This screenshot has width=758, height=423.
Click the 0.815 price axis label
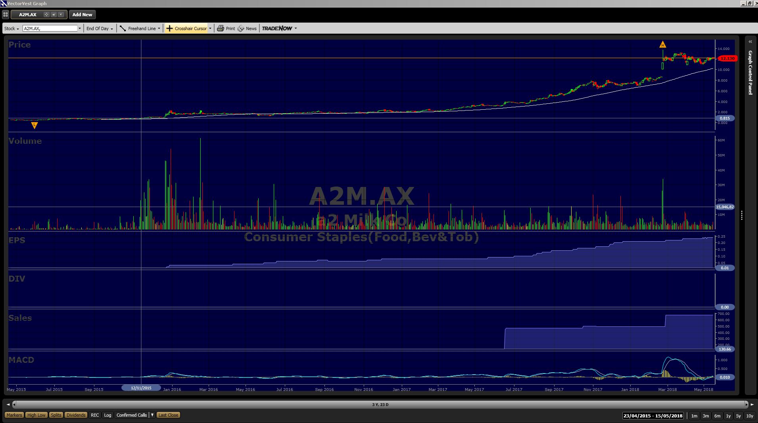pyautogui.click(x=725, y=118)
